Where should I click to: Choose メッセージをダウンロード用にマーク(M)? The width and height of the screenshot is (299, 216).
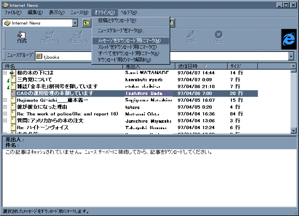(131, 41)
